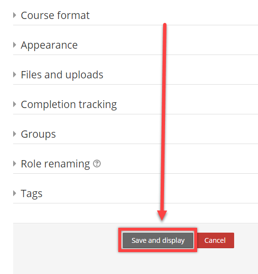258x274 pixels.
Task: Open help icon beside Role renaming
Action: tap(97, 164)
